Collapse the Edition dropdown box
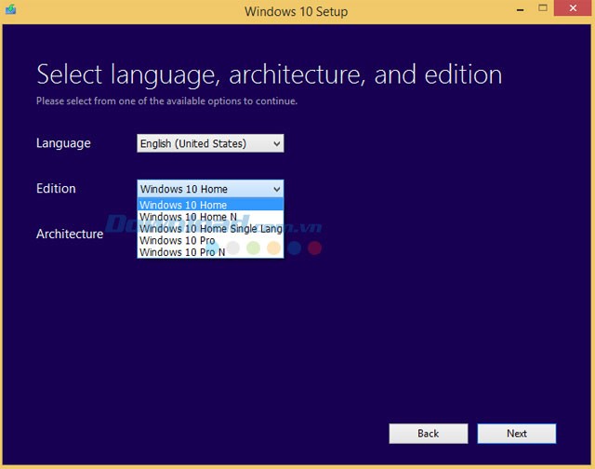The width and height of the screenshot is (595, 469). click(x=210, y=189)
